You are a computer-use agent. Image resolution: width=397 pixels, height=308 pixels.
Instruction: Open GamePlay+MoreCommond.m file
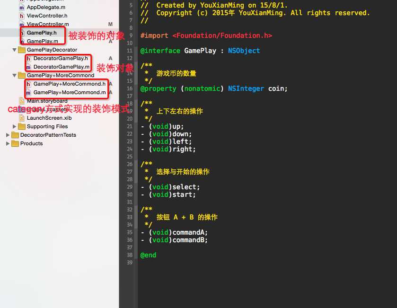point(70,92)
